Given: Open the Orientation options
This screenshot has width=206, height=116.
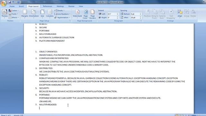Looking at the screenshot, I should 34,14.
